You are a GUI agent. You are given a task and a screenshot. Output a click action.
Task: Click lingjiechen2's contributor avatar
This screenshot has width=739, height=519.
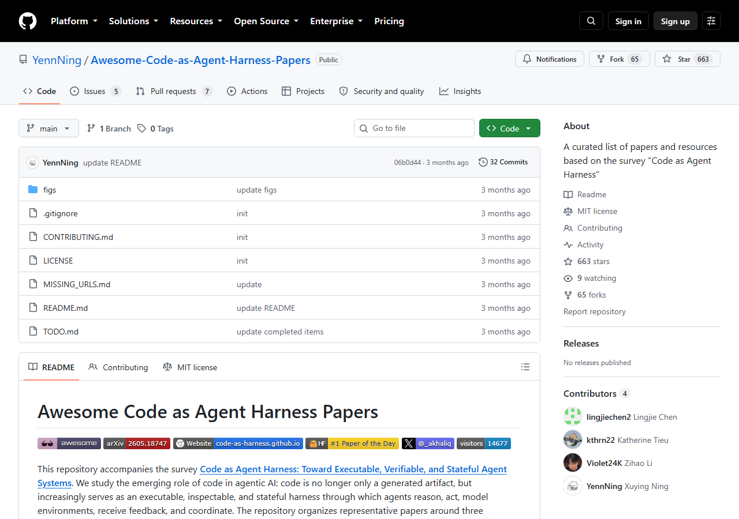tap(573, 416)
